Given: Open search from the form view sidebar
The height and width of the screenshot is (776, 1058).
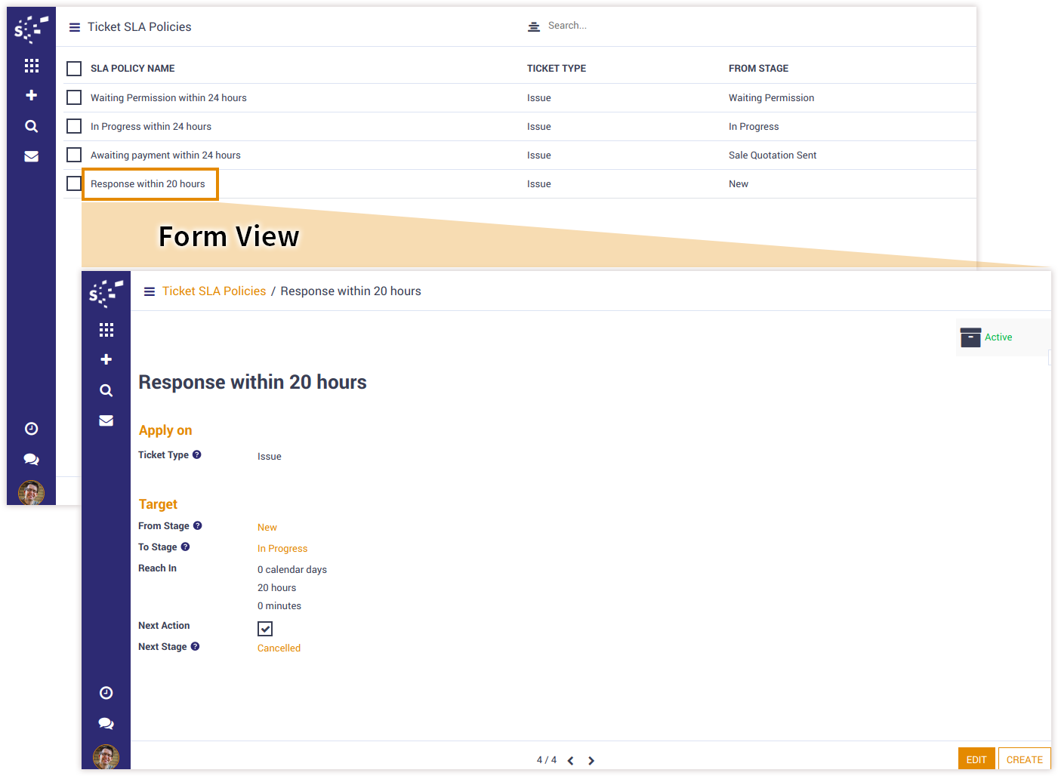Looking at the screenshot, I should [106, 390].
